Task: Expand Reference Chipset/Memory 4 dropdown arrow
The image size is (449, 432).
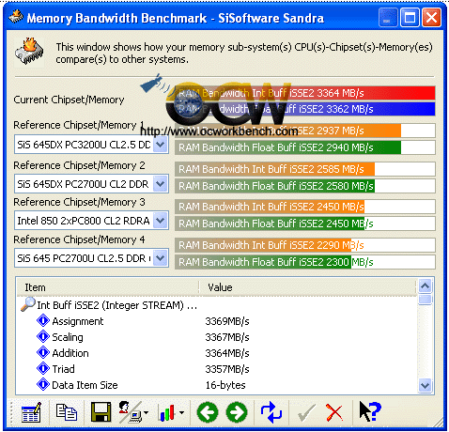Action: point(161,258)
